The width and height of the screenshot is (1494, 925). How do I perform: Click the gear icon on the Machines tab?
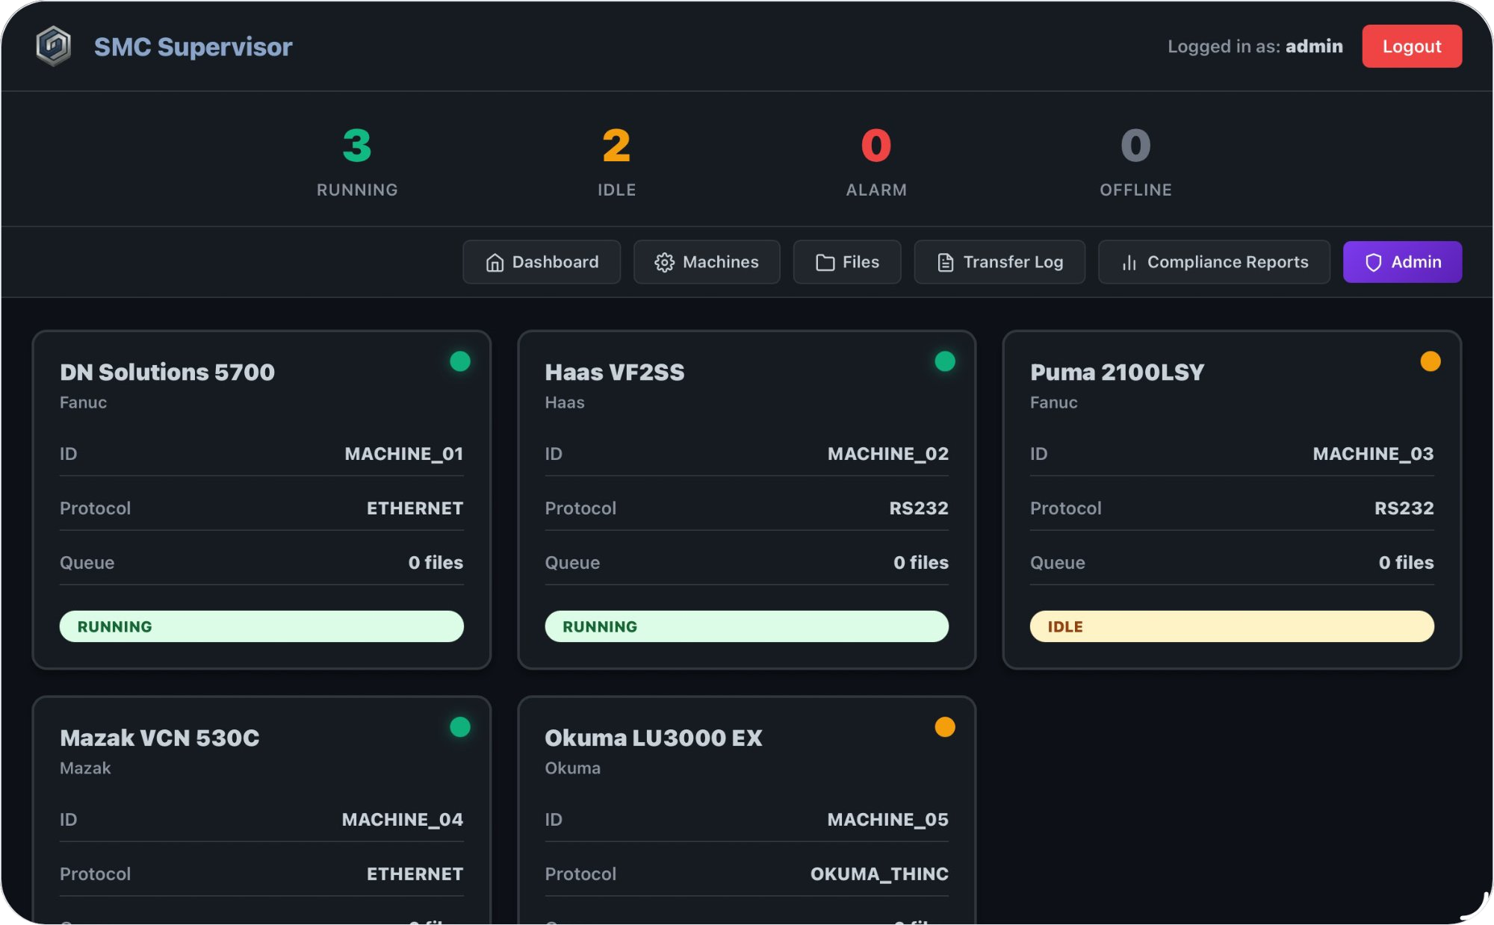click(x=665, y=262)
